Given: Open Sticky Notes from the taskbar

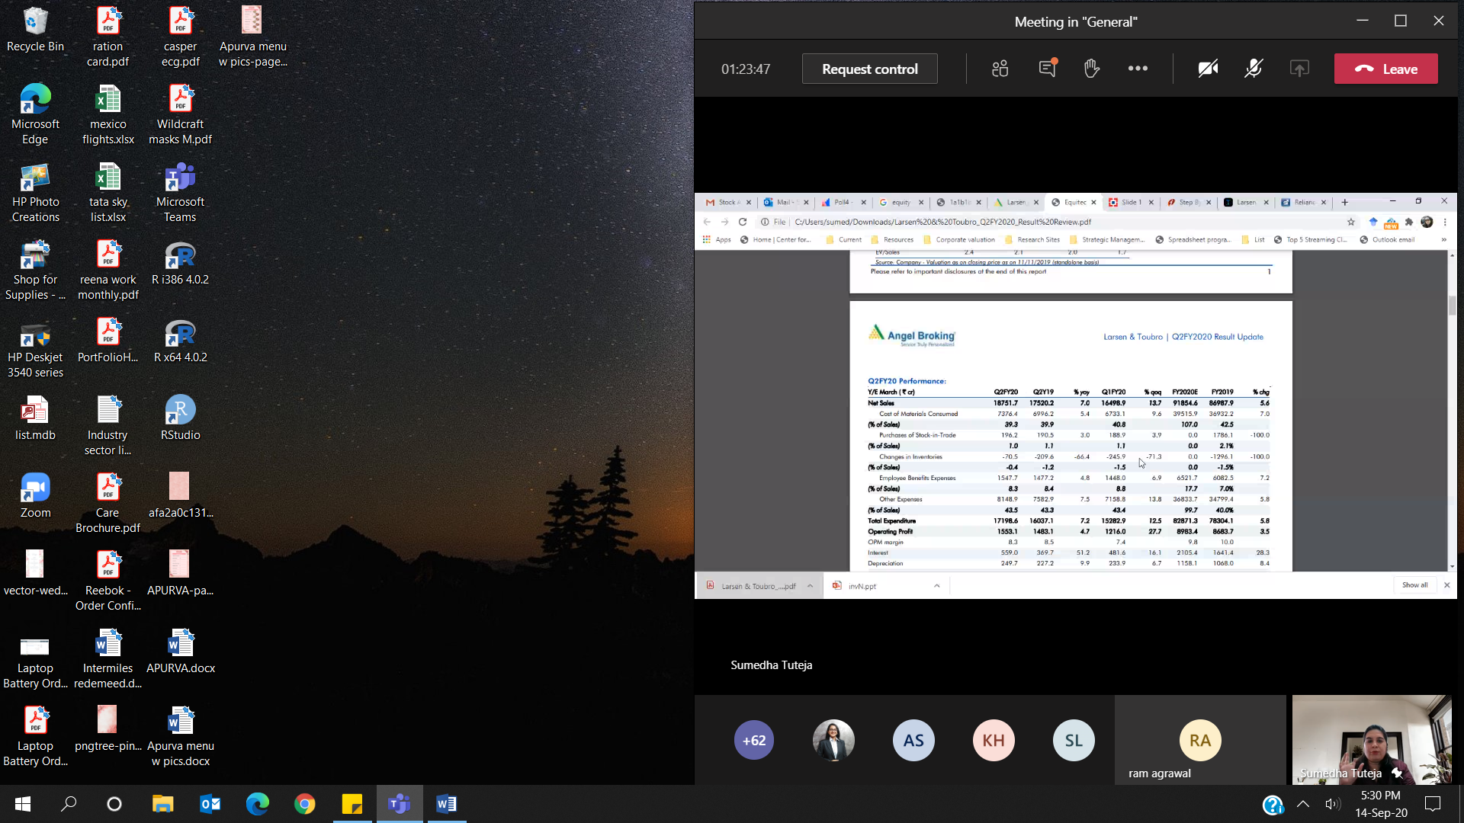Looking at the screenshot, I should point(352,804).
